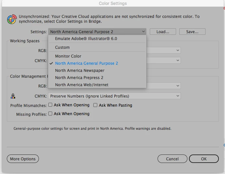Click the Save... button
The image size is (225, 174).
pos(192,32)
